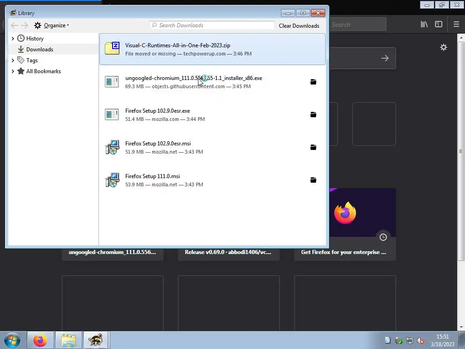Click the exe icon beside ungoogled-chromium installer
The image size is (465, 349).
pos(112,82)
